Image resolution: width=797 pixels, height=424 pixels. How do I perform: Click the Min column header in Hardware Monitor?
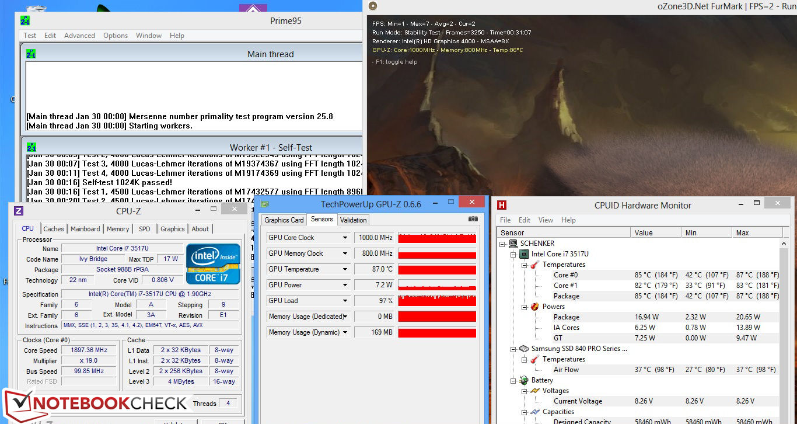pyautogui.click(x=707, y=232)
